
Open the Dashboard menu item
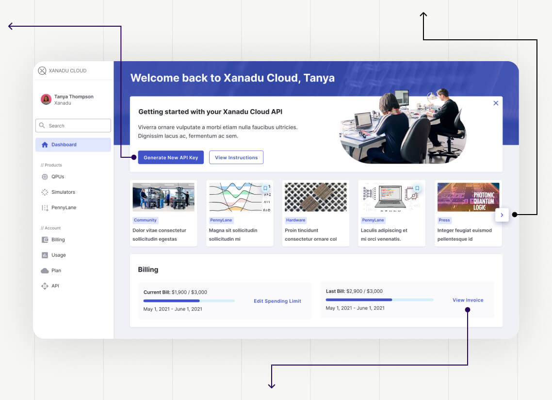73,145
